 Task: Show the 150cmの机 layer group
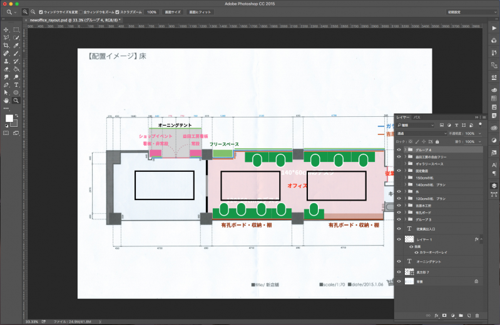(x=399, y=177)
